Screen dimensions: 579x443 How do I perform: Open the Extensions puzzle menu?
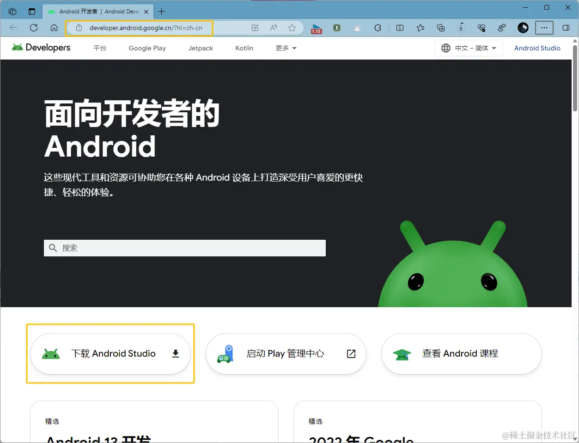[x=378, y=28]
